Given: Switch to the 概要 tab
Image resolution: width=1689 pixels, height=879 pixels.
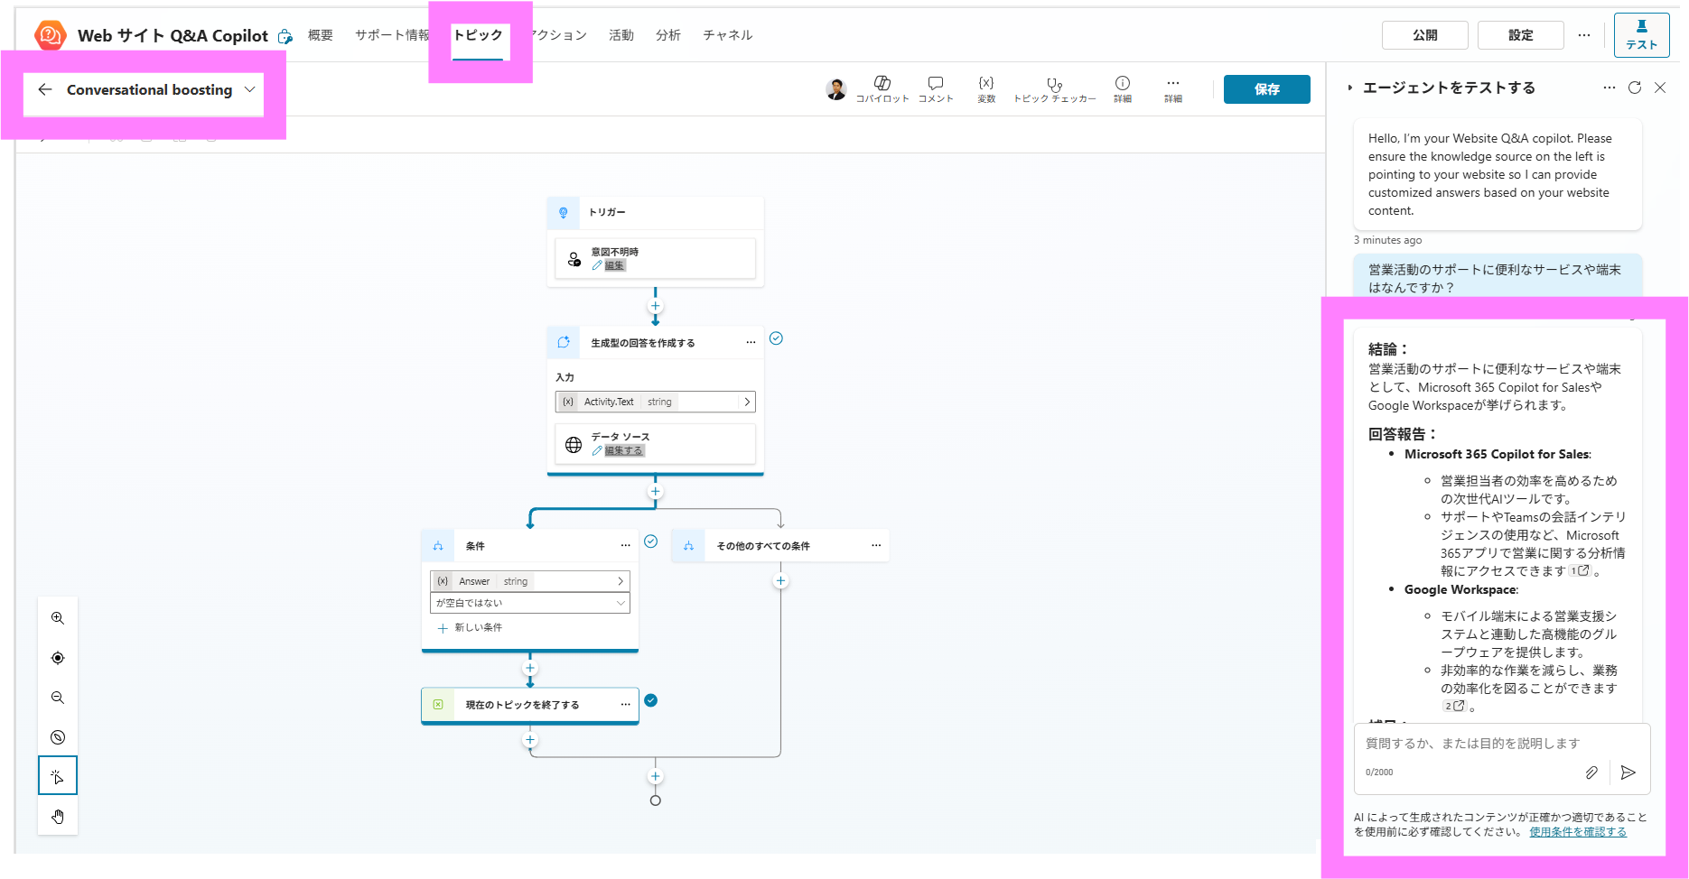Looking at the screenshot, I should coord(321,35).
